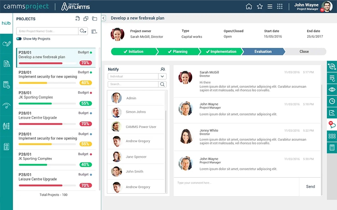Open the dashboard gauge sidebar icon
This screenshot has height=210, width=337.
(x=6, y=105)
